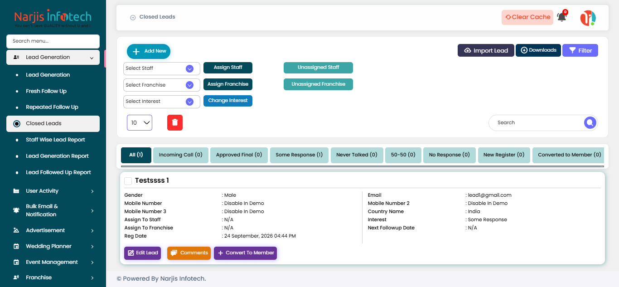The image size is (619, 287).
Task: Click the Lead Generation menu header icon
Action: click(16, 58)
